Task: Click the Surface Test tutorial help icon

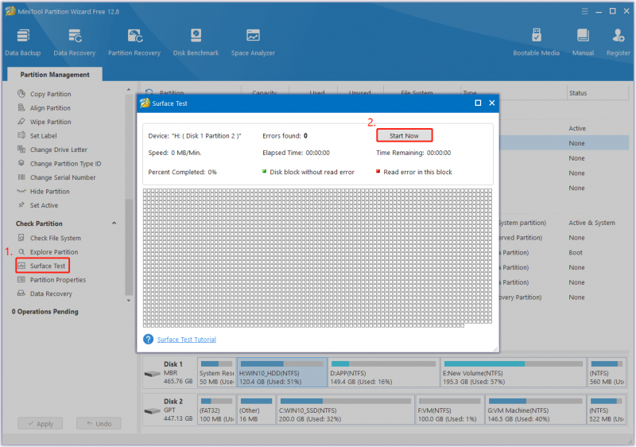Action: coord(148,339)
